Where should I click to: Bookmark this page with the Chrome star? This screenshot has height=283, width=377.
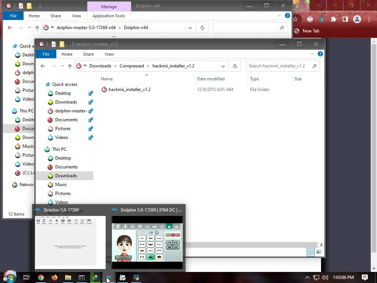[296, 19]
